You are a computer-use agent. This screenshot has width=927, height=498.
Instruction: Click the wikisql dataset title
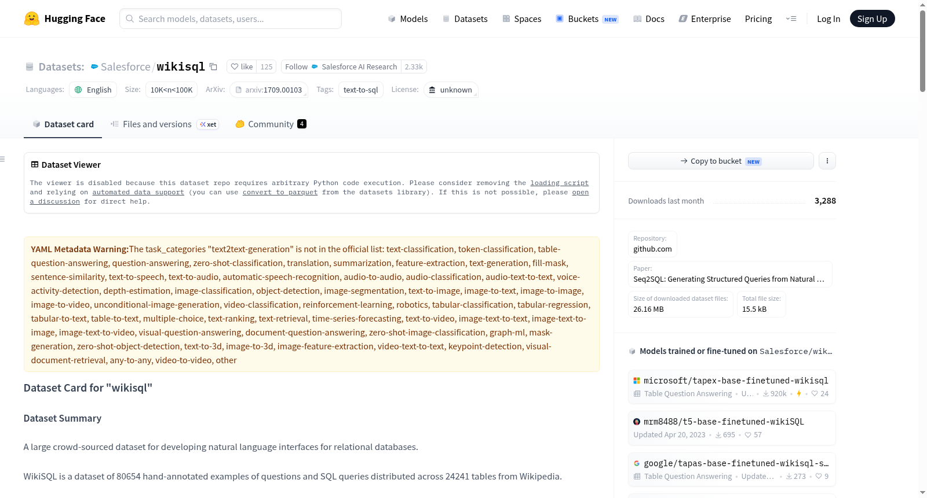[181, 67]
